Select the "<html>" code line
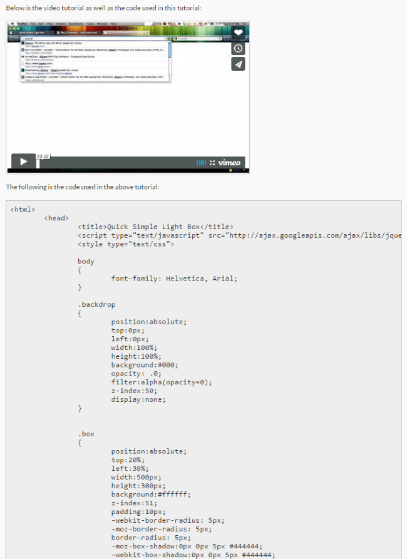The image size is (407, 559). (23, 210)
